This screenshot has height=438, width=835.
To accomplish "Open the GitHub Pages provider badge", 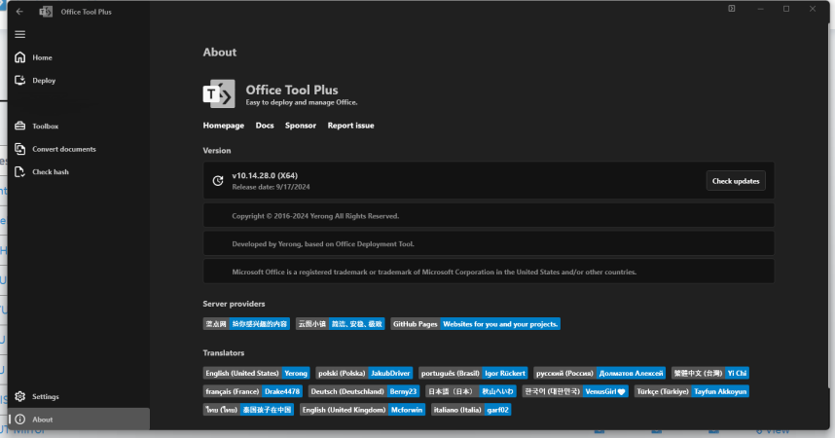I will [476, 324].
